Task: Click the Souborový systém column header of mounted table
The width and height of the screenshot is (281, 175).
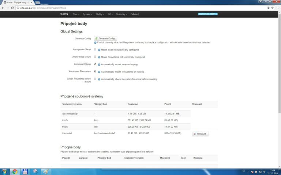Action: tap(72, 104)
